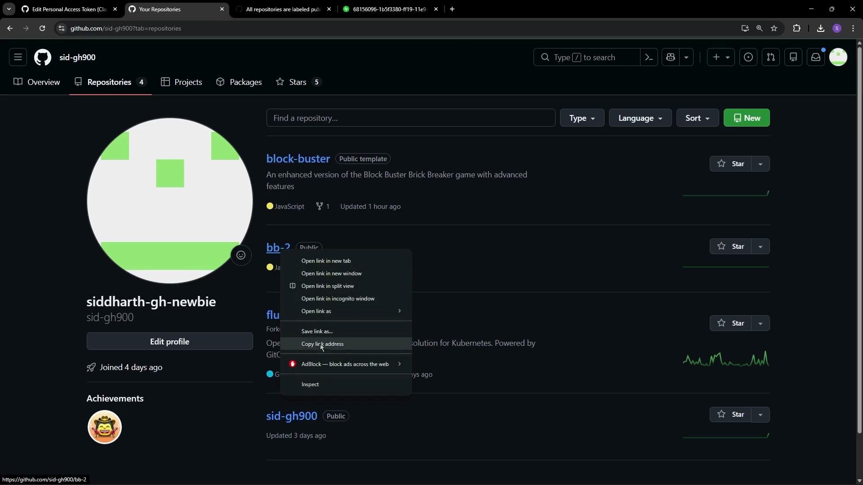
Task: Open the AdBlock submenu entry
Action: [346, 364]
